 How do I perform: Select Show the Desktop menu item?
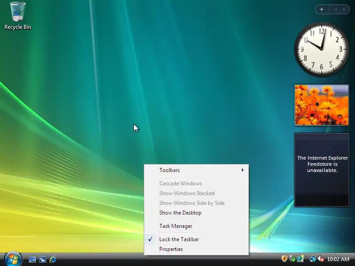pyautogui.click(x=196, y=213)
